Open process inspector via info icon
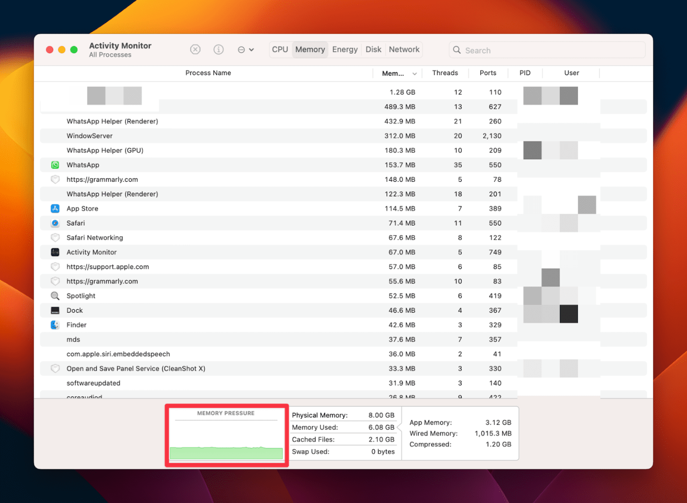Image resolution: width=687 pixels, height=503 pixels. click(219, 49)
